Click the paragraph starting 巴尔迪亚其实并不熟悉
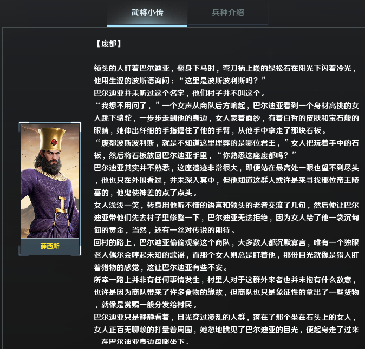Image resolution: width=365 pixels, height=349 pixels. pos(226,180)
